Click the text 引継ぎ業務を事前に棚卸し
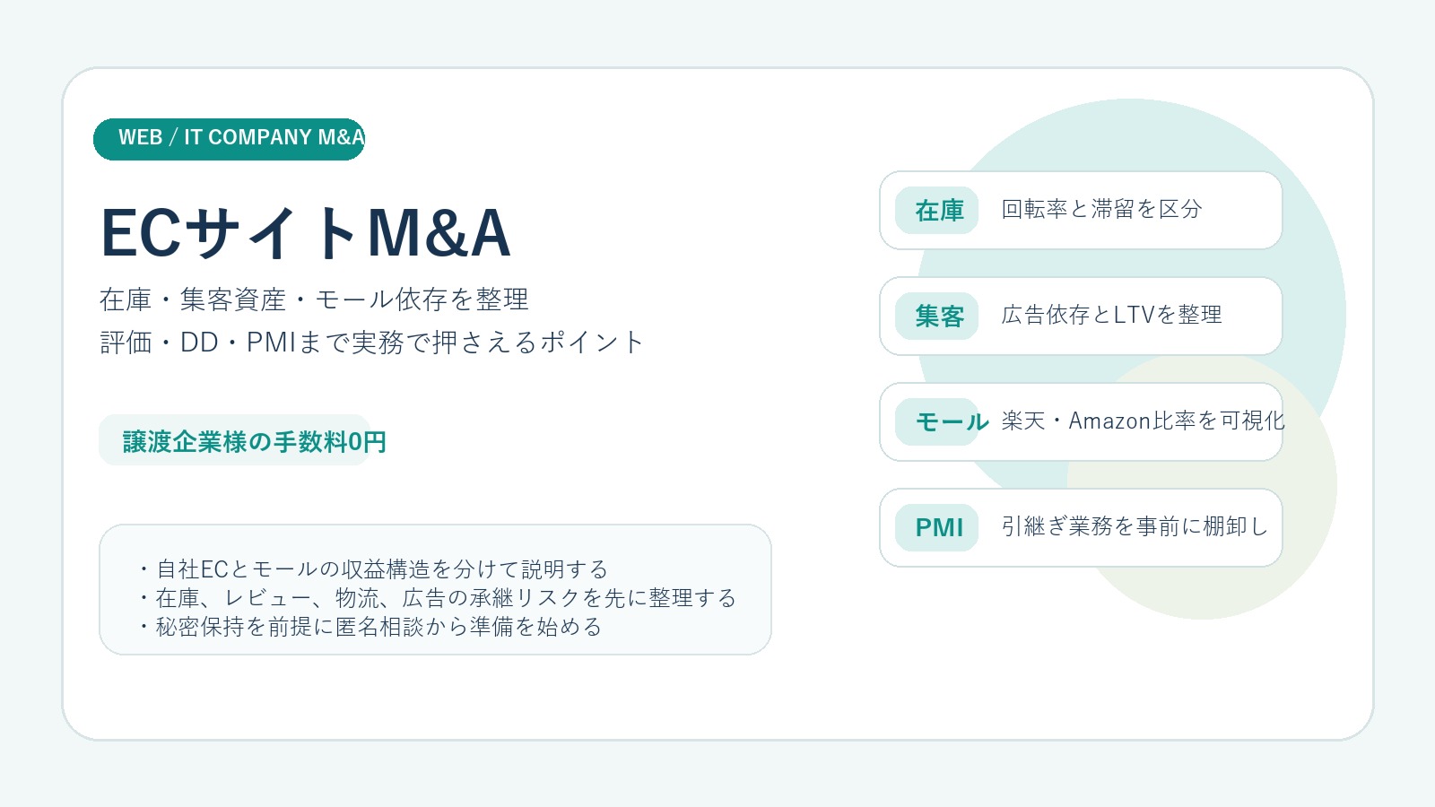Viewport: 1435px width, 807px height. point(1135,527)
